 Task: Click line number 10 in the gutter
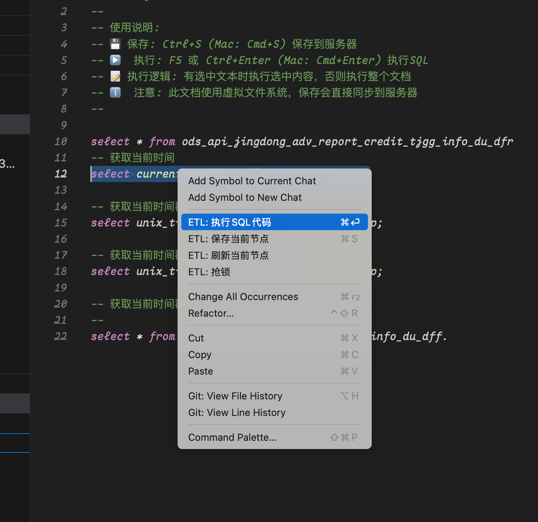pos(61,141)
